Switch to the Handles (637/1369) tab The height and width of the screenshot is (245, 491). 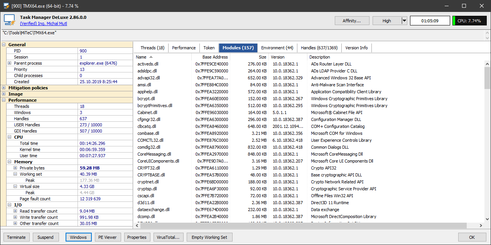tap(319, 48)
